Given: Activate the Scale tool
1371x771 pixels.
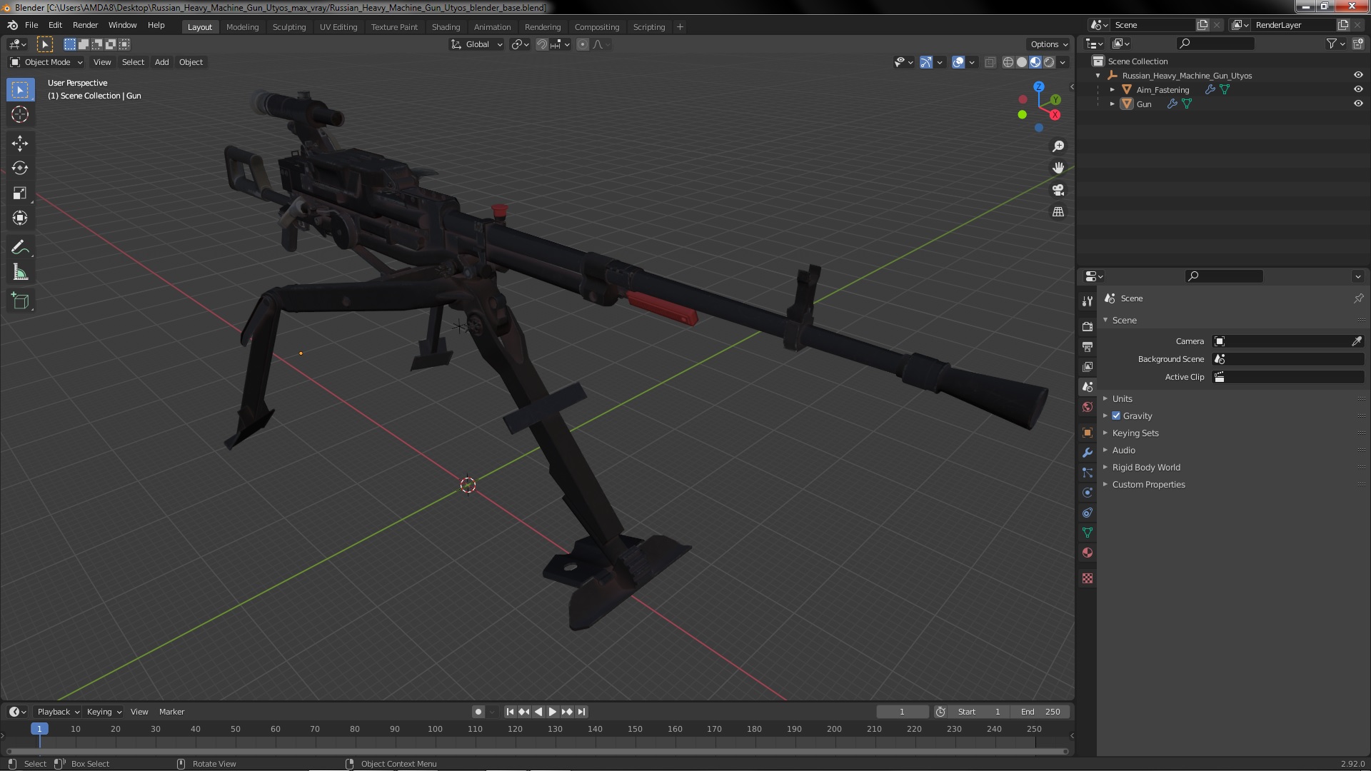Looking at the screenshot, I should (x=20, y=193).
